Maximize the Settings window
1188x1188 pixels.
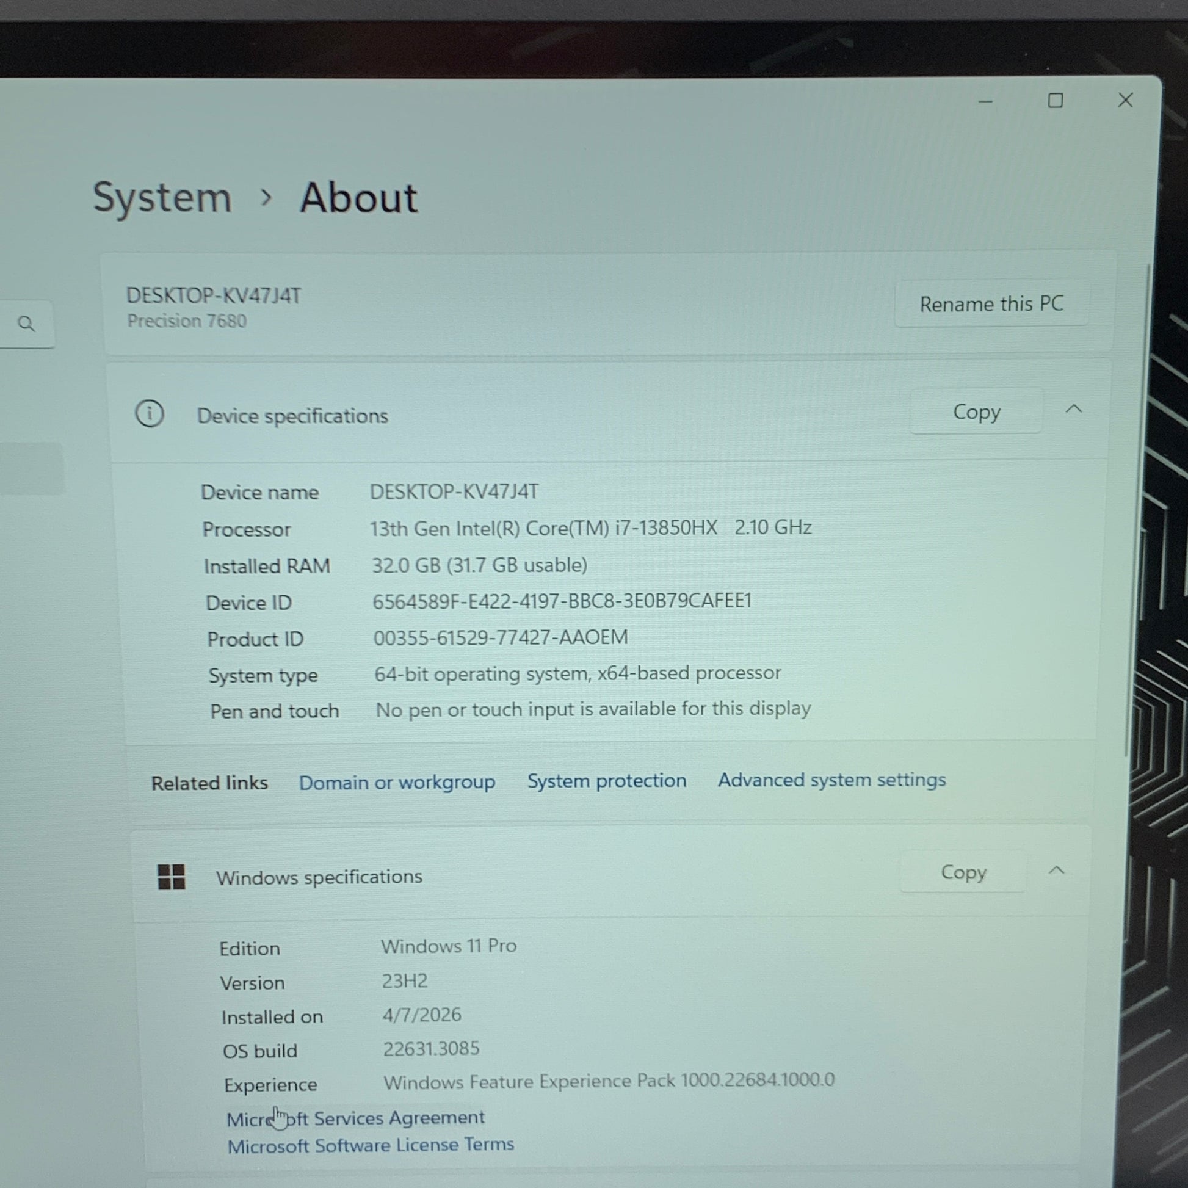click(1055, 101)
